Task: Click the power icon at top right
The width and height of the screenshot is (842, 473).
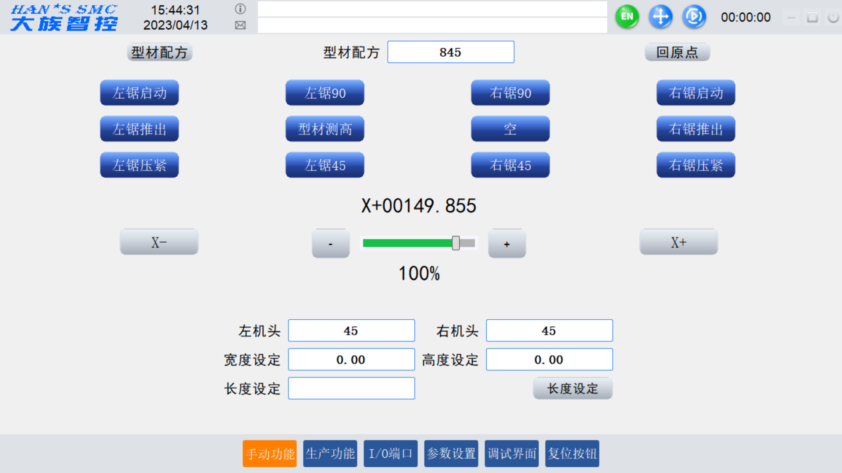Action: point(833,17)
